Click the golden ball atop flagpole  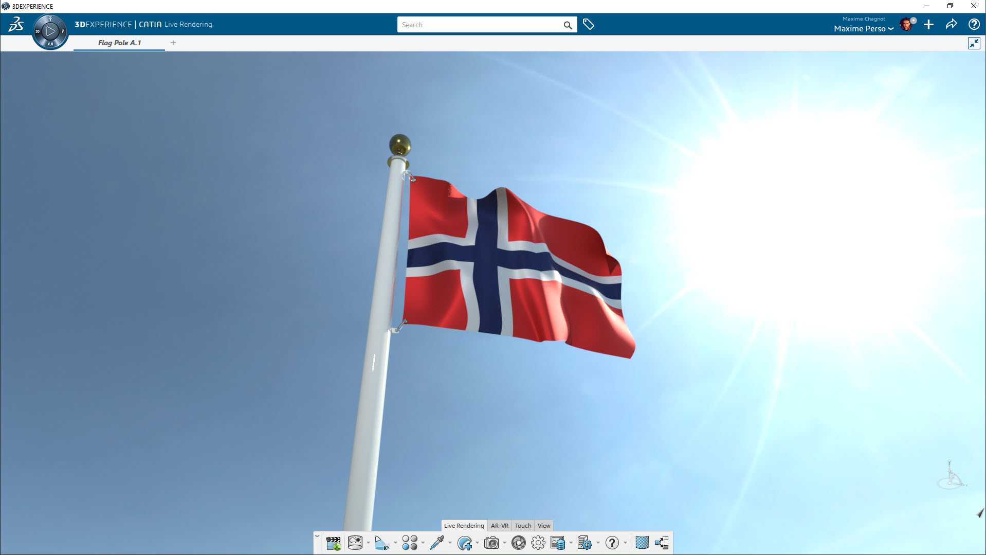[x=400, y=145]
